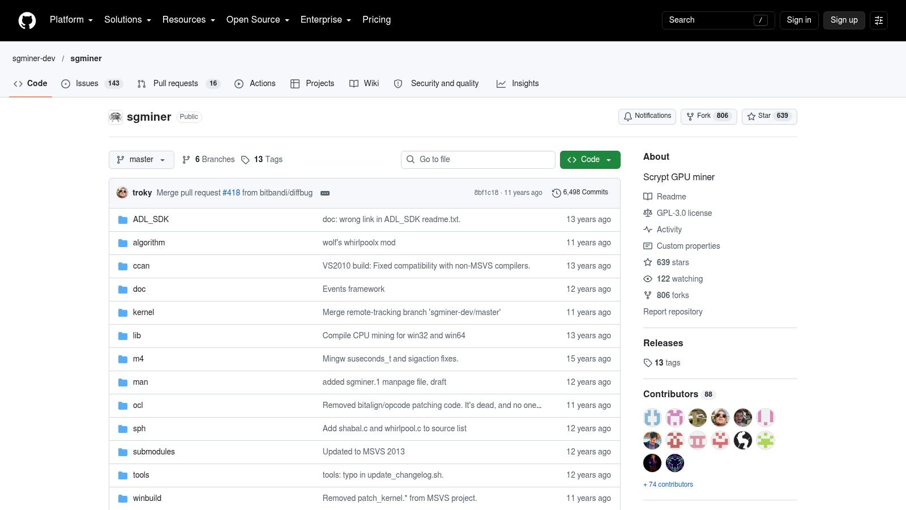
Task: Go to the GitHub homepage logo
Action: pyautogui.click(x=27, y=20)
